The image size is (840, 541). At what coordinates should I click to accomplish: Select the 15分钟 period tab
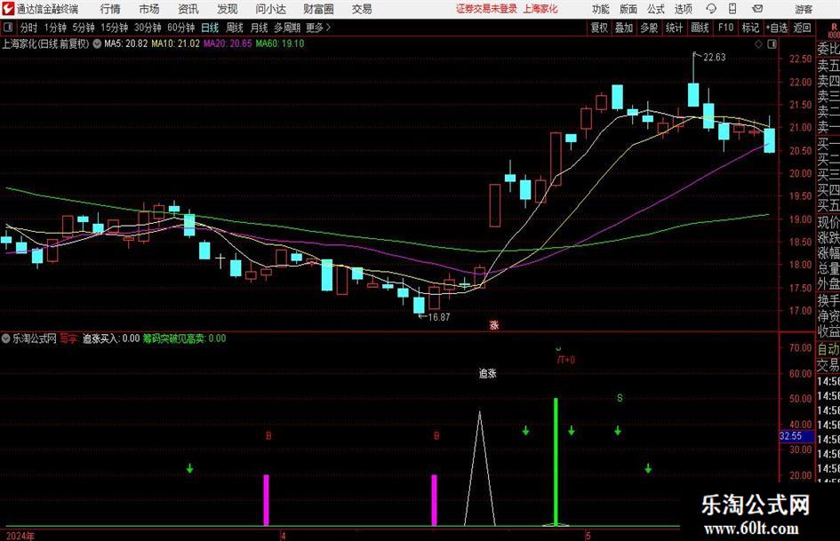point(115,28)
